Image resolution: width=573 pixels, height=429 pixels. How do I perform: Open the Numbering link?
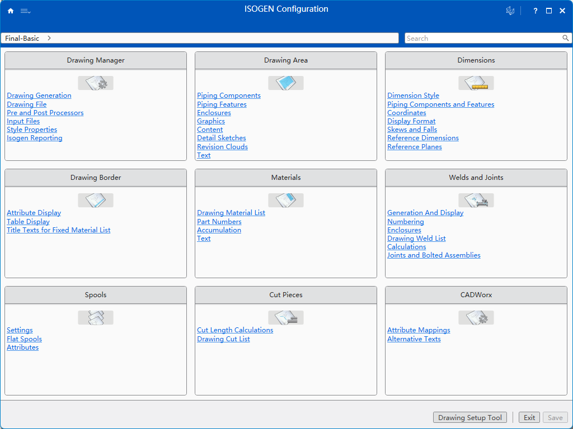(406, 221)
